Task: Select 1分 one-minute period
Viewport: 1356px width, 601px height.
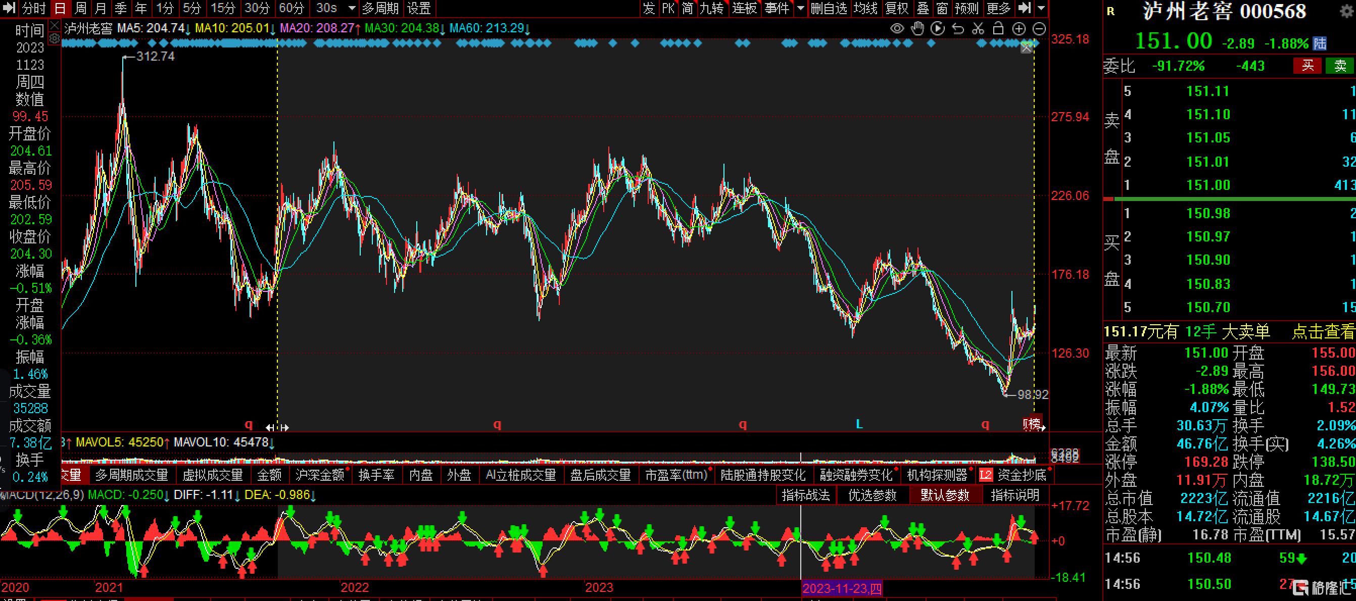Action: tap(165, 8)
